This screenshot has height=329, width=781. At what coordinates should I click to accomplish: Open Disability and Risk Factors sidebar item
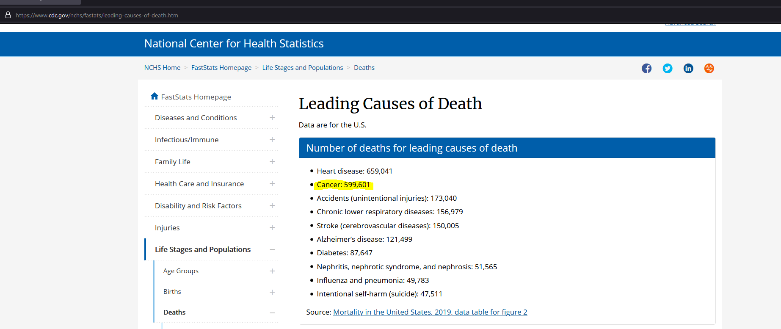pyautogui.click(x=198, y=206)
